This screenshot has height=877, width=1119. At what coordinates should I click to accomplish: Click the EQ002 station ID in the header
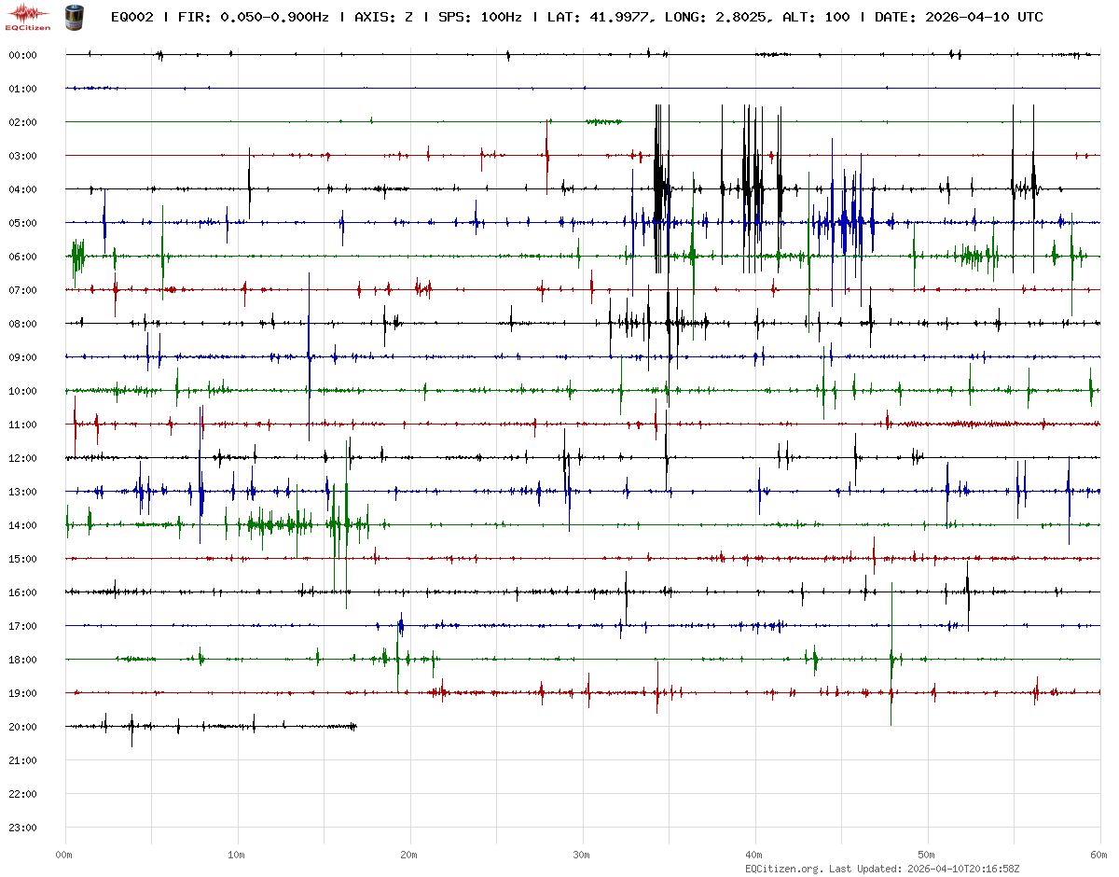[x=131, y=17]
